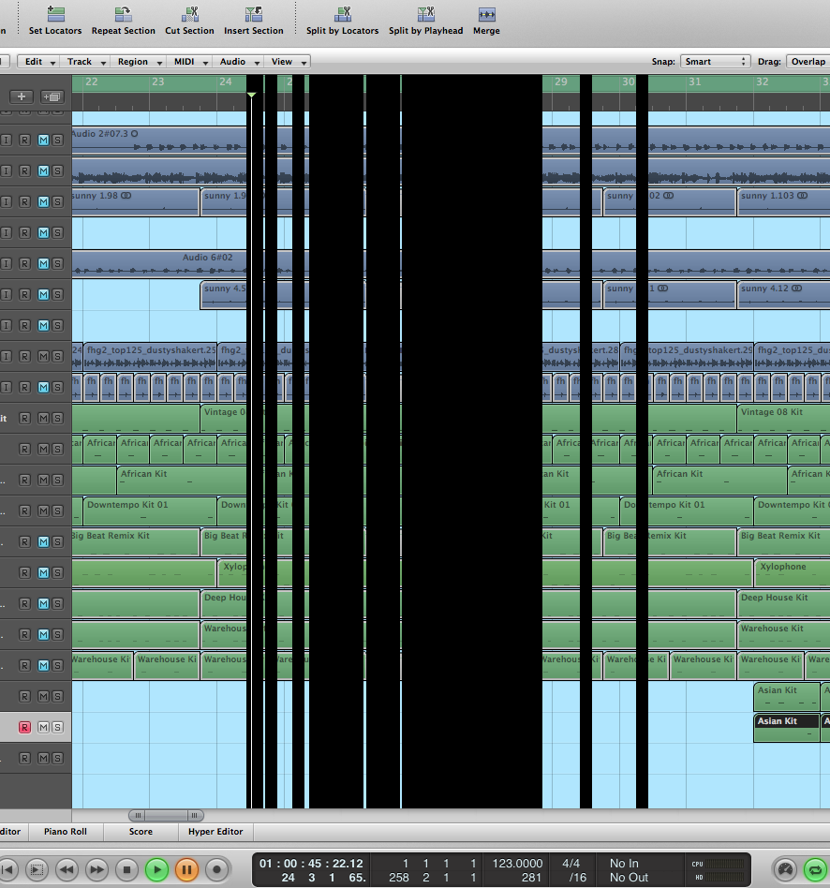Toggle Mute on the Audio 6#02 track
830x888 pixels.
click(44, 263)
